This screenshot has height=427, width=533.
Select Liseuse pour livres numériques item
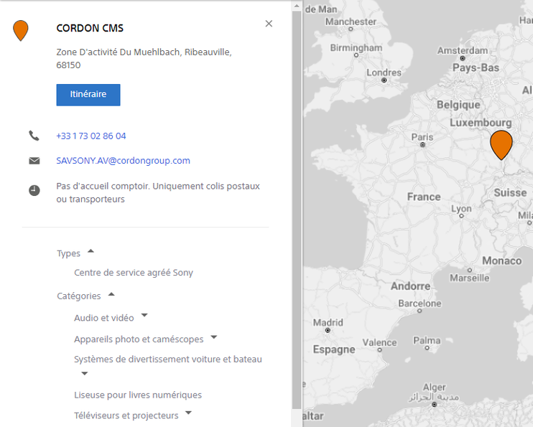138,395
